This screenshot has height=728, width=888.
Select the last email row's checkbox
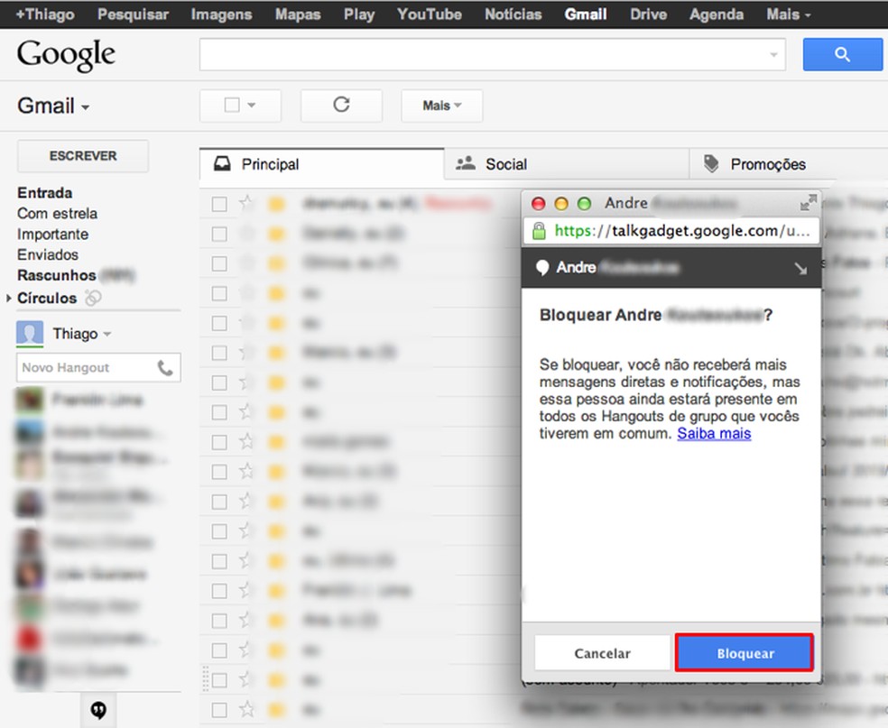(219, 710)
